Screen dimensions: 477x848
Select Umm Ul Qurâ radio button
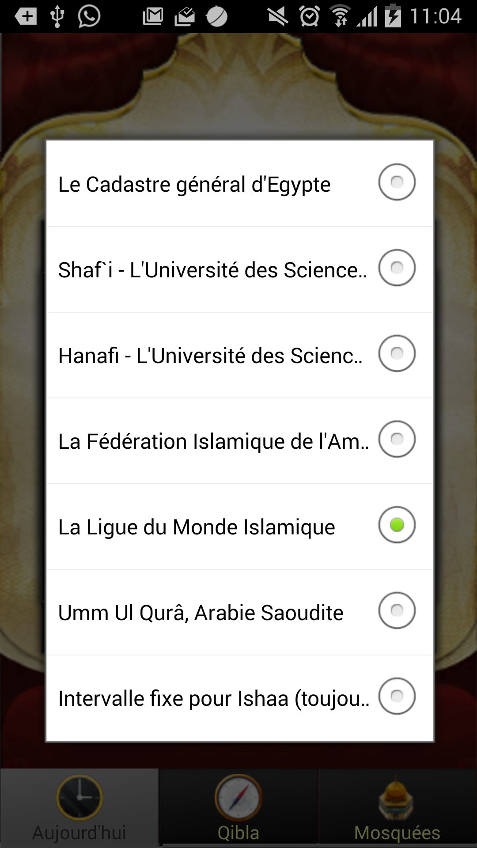[397, 610]
